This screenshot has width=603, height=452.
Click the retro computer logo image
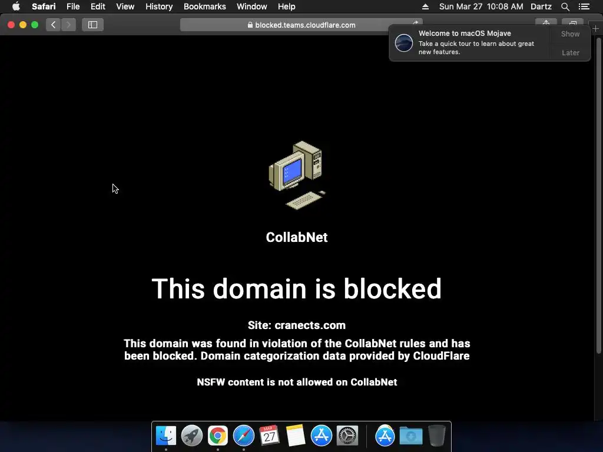click(297, 175)
